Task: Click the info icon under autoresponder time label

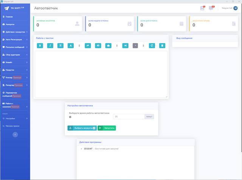Action: click(x=70, y=117)
